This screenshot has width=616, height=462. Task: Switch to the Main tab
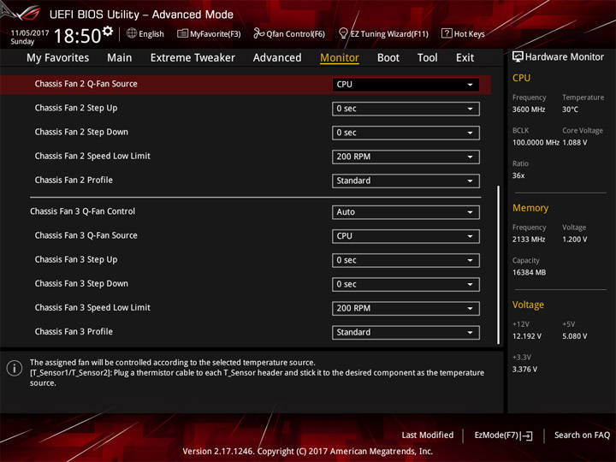(x=120, y=58)
